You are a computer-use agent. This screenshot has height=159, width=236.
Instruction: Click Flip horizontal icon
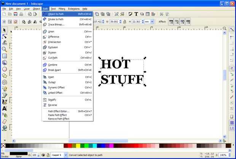point(35,22)
